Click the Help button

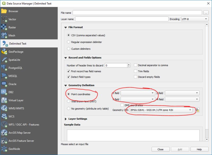point(199,149)
